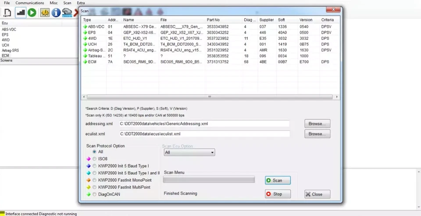The width and height of the screenshot is (421, 216).
Task: Open the Communications menu
Action: coord(30,3)
